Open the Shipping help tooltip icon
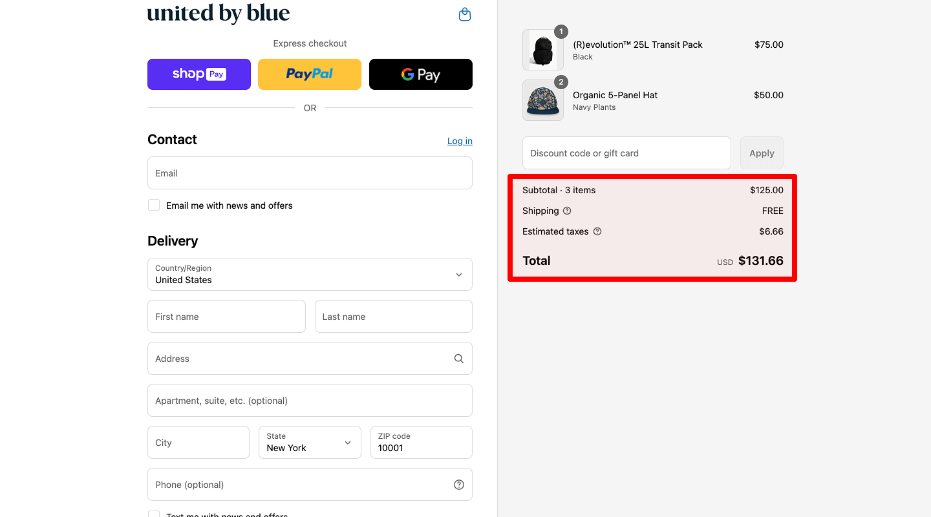This screenshot has height=517, width=931. (x=567, y=211)
